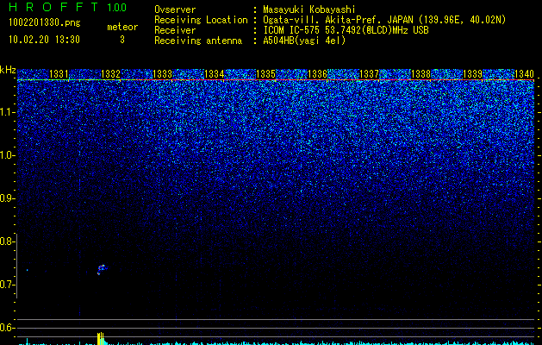Click the kHz axis unit label

click(x=8, y=70)
